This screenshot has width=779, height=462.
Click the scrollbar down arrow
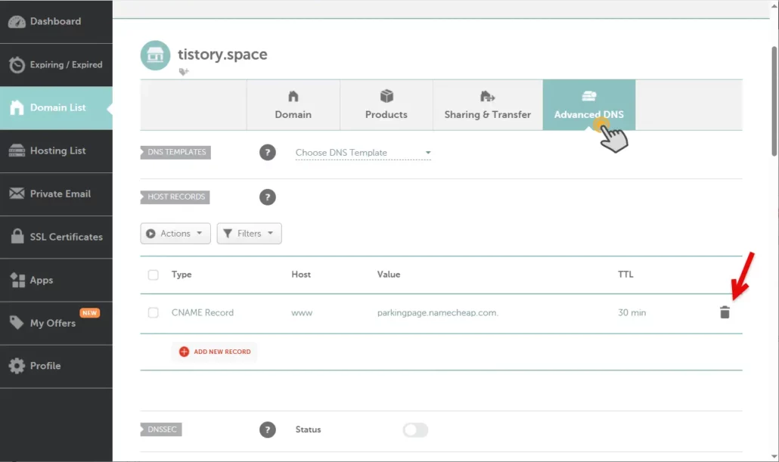[x=774, y=456]
